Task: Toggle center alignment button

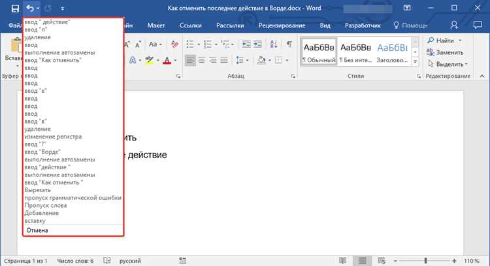Action: pos(202,60)
